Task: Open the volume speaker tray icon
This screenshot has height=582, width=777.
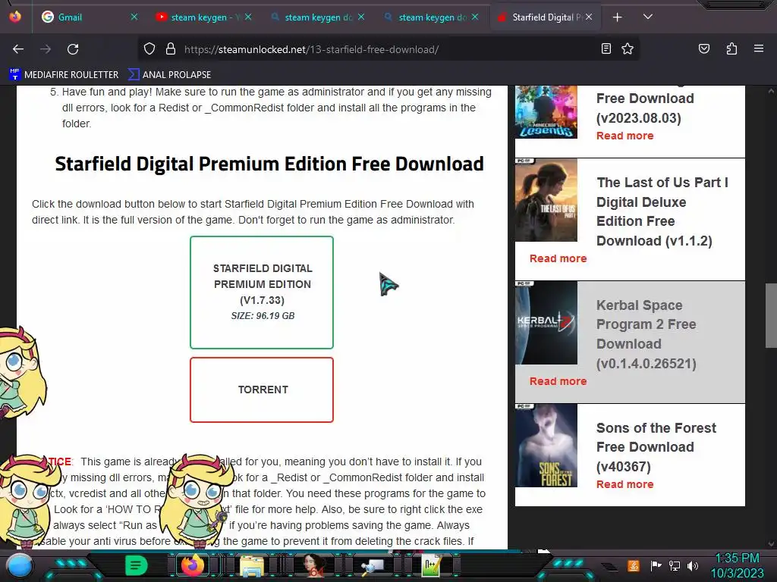Action: pos(692,565)
